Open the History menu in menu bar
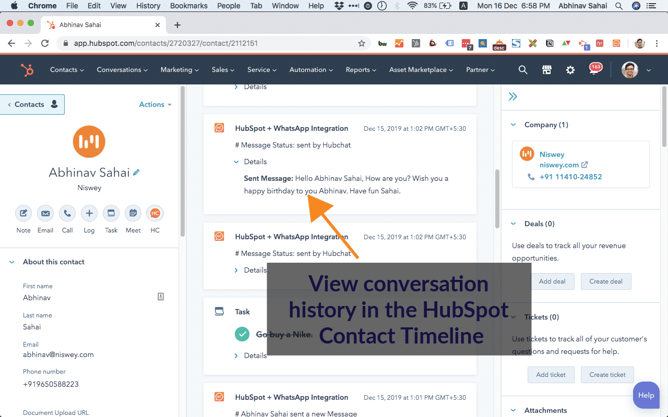 pyautogui.click(x=148, y=6)
